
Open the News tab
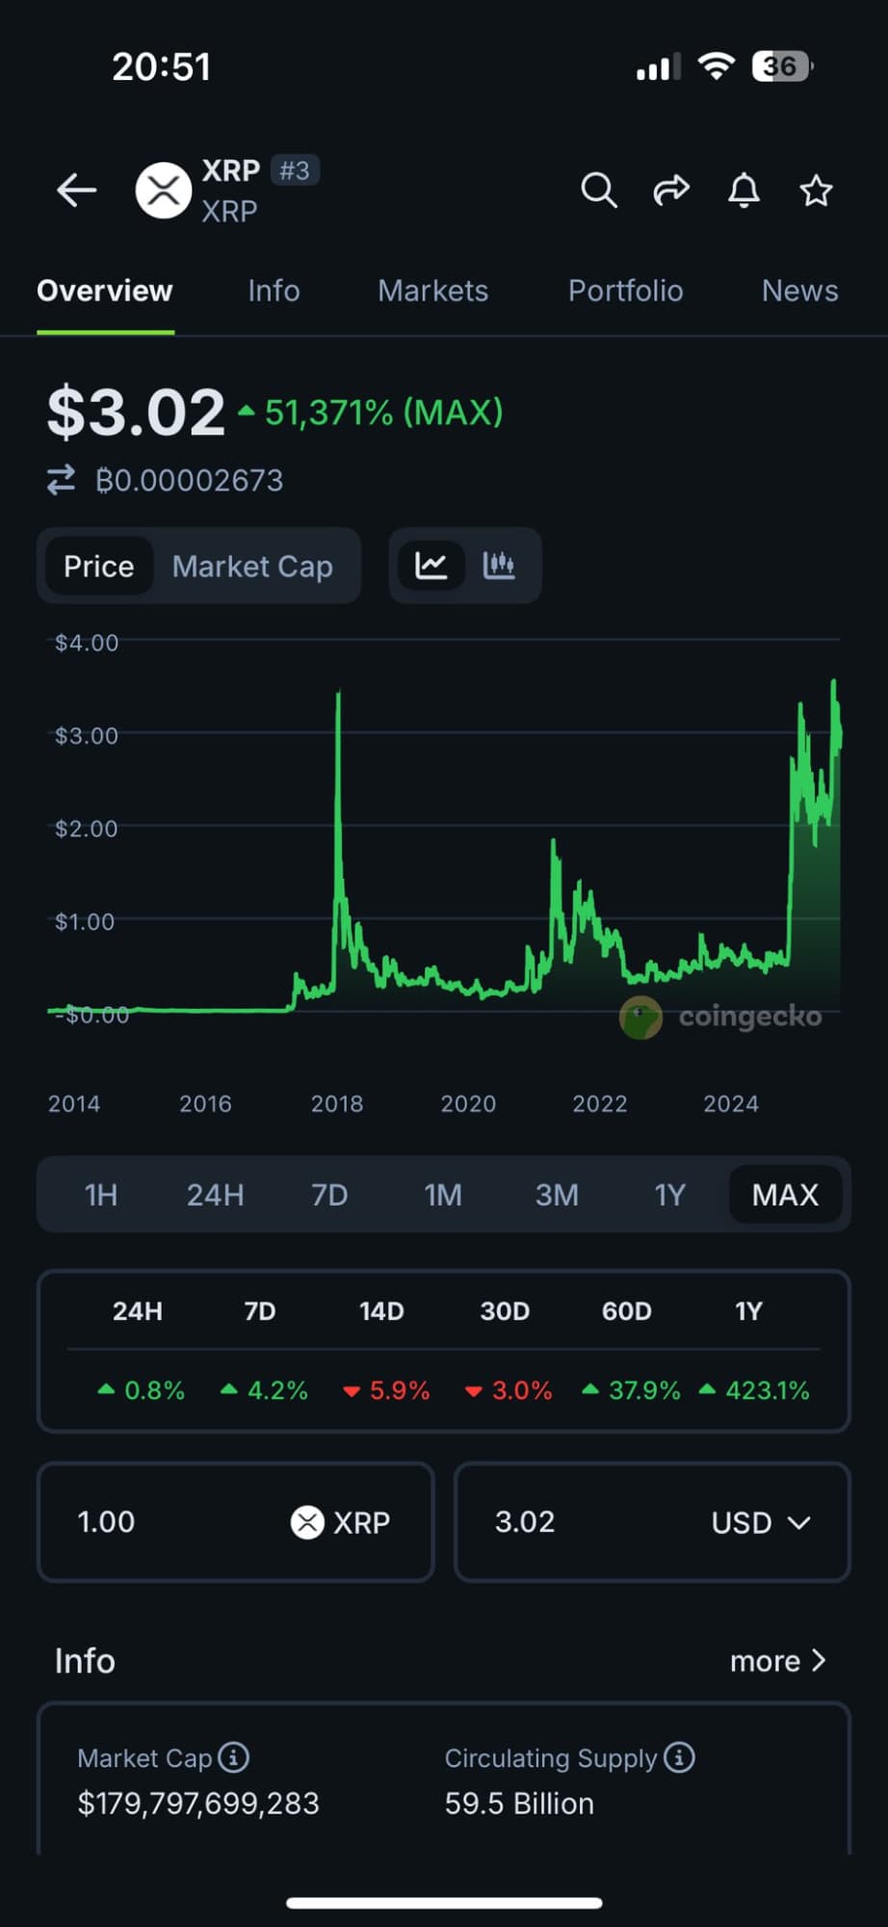799,291
